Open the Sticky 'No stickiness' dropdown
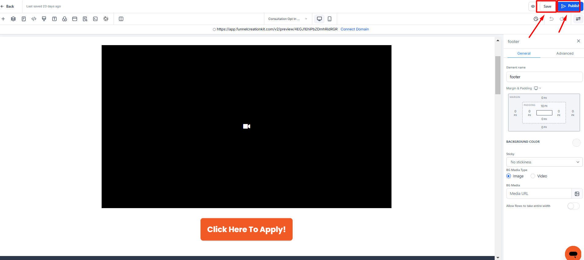This screenshot has height=260, width=584. (544, 162)
